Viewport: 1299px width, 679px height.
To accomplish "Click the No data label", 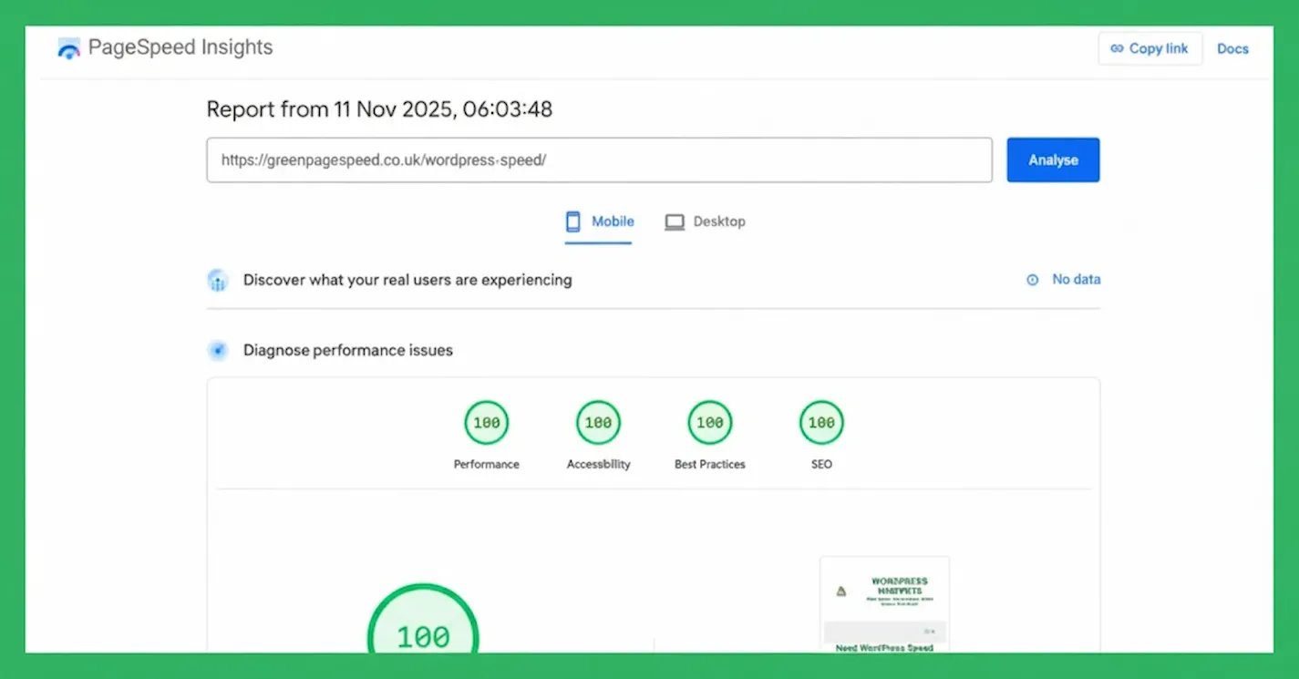I will (1076, 280).
